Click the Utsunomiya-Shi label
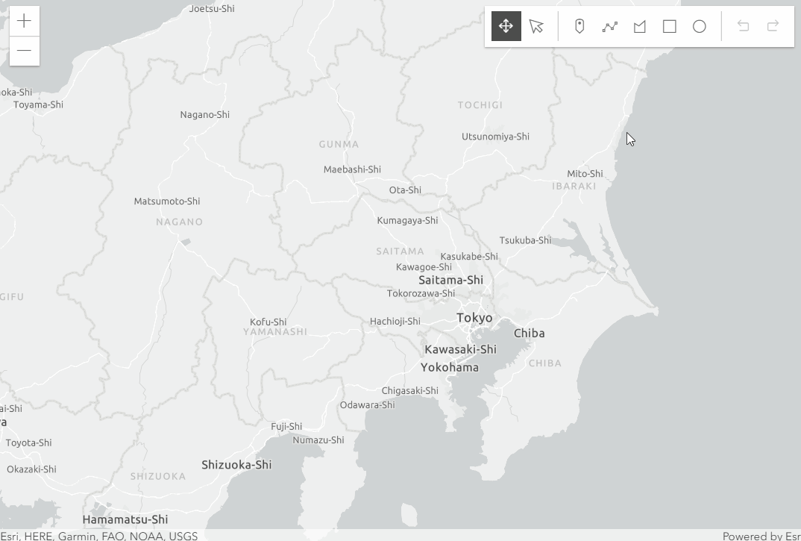This screenshot has width=801, height=541. (495, 137)
